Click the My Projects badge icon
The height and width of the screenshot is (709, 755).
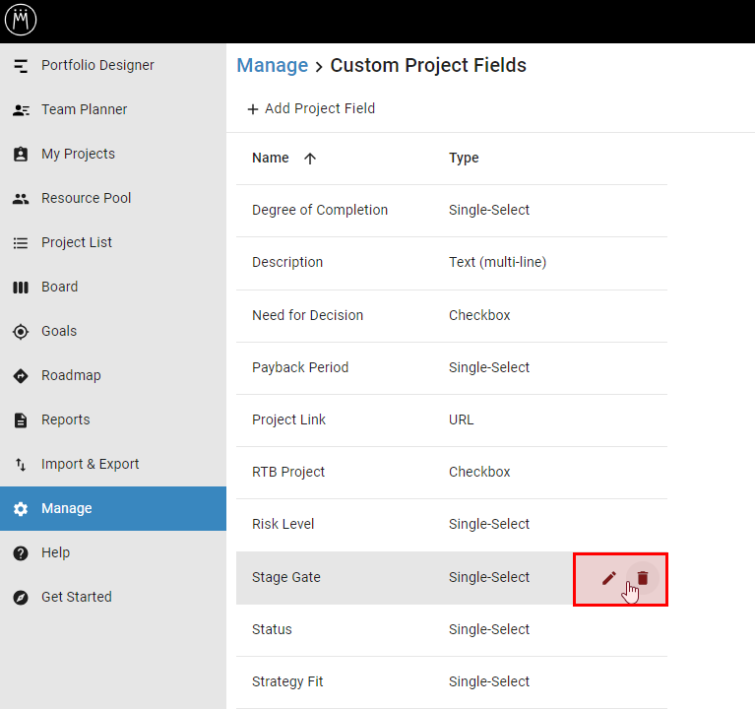[x=21, y=155]
